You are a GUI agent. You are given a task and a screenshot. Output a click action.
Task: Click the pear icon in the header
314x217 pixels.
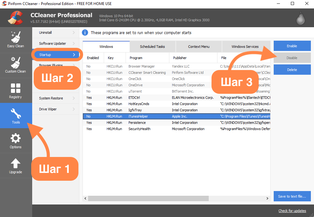click(301, 18)
